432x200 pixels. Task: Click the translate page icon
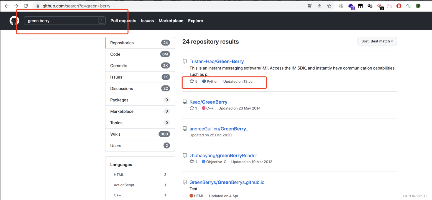coord(310,6)
